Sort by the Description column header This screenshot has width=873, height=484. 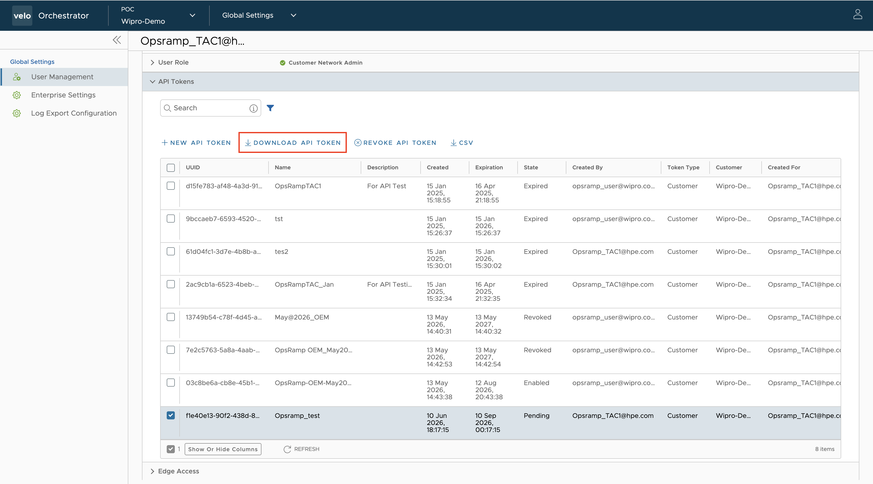[x=383, y=168]
